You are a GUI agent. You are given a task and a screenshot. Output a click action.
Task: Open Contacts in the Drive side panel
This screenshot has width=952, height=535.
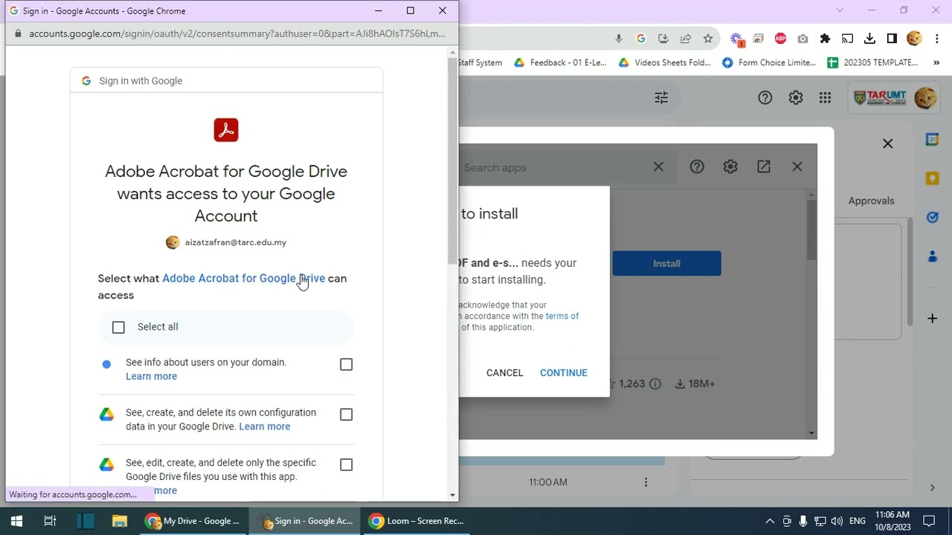pos(932,256)
